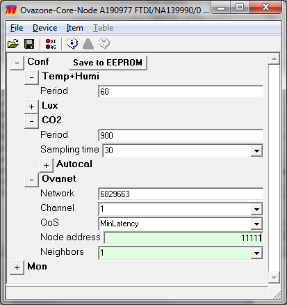Click the DI/AC red dots toolbar icon
The image size is (287, 305).
51,44
